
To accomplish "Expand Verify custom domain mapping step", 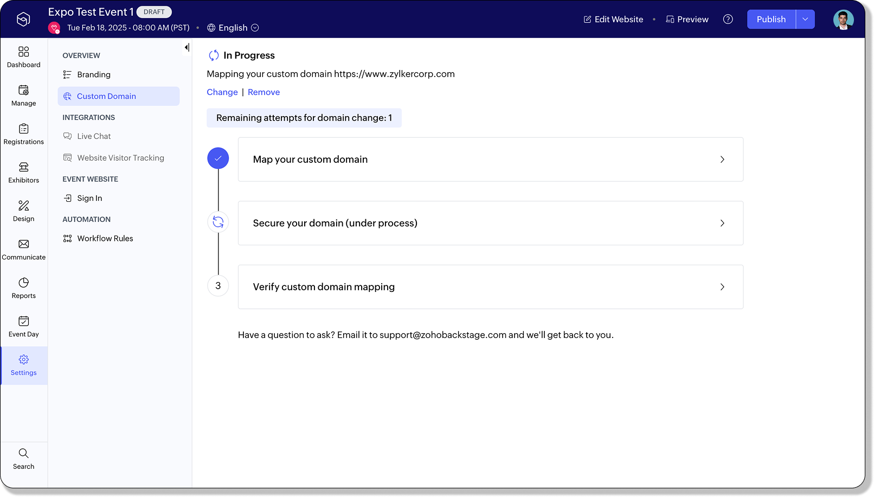I will point(491,287).
